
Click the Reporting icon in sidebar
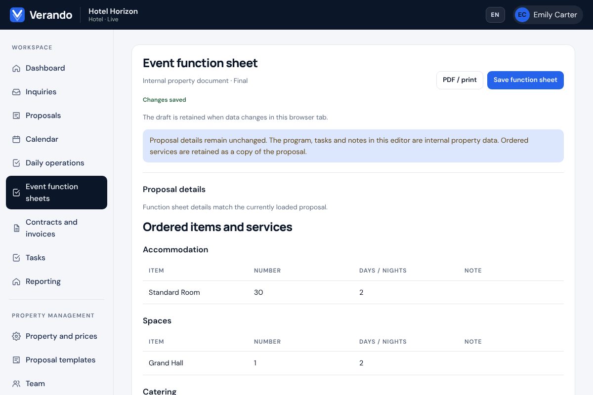pos(16,281)
